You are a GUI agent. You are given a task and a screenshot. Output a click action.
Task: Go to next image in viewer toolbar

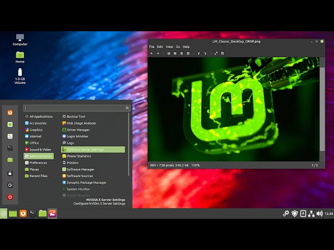click(158, 53)
